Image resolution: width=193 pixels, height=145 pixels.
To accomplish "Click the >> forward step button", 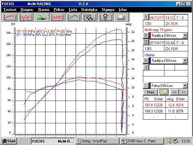I will point(183,92).
